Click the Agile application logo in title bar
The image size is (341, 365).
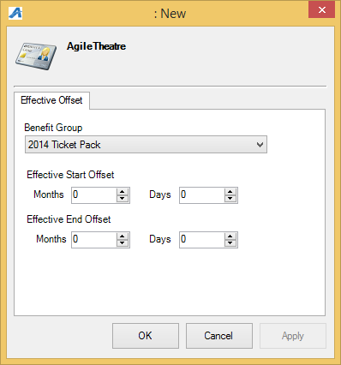tap(15, 13)
